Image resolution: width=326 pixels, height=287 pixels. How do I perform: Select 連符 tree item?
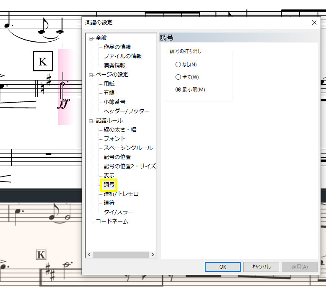pos(109,203)
